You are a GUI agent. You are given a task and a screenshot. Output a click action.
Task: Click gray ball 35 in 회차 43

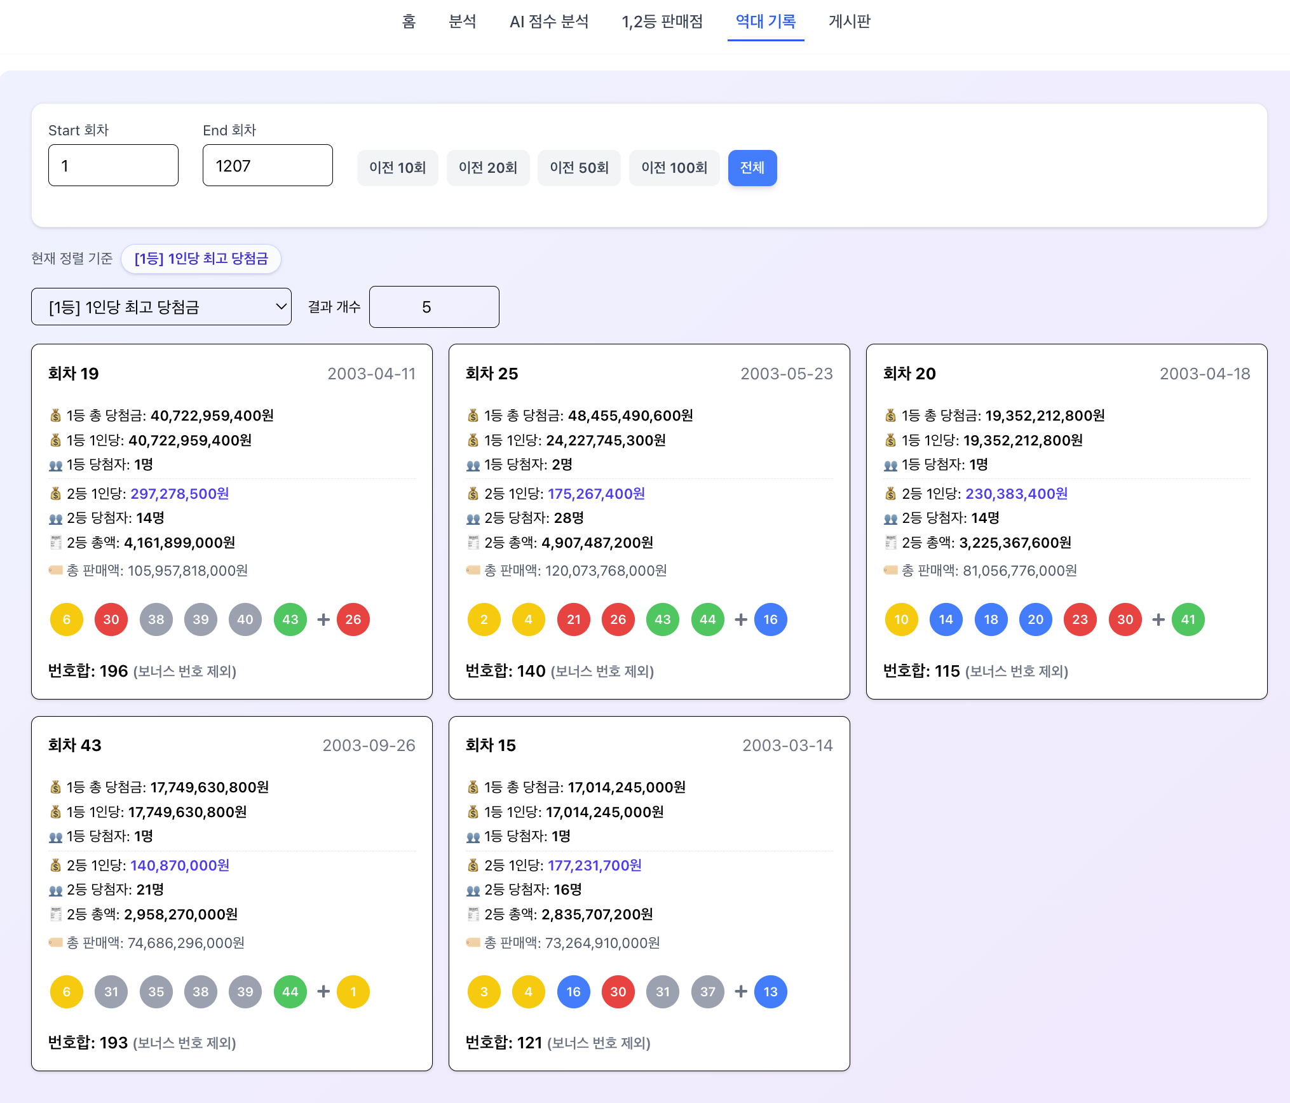click(x=156, y=992)
